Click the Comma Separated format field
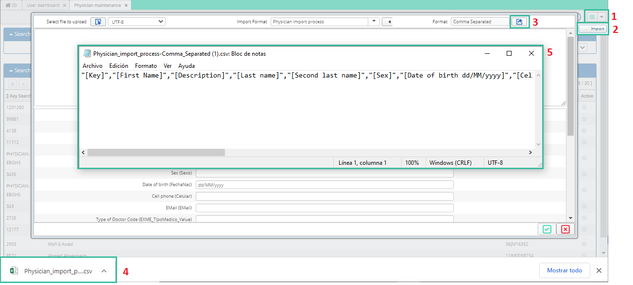Screen dimensions: 633x285 point(480,22)
